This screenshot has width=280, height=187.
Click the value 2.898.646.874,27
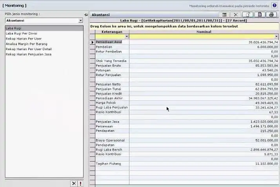pyautogui.click(x=264, y=150)
